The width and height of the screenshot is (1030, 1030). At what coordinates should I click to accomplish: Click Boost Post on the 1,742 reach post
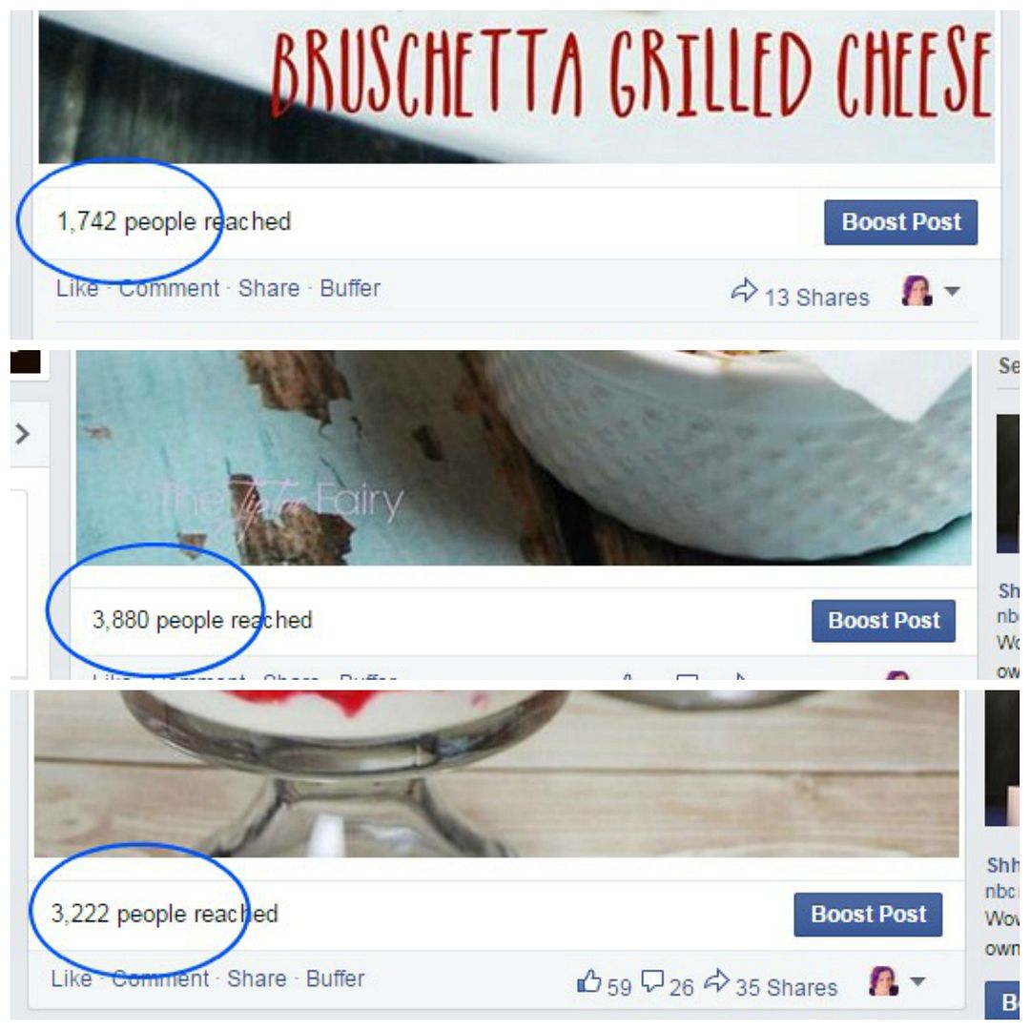900,222
